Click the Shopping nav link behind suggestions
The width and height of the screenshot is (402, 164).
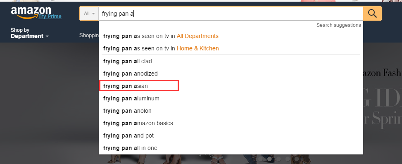pos(89,36)
